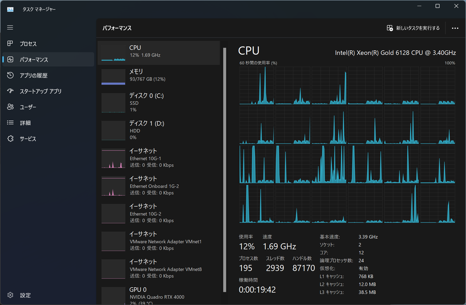Select Disk 0 (C:) SSD entry
466x305 pixels.
159,102
